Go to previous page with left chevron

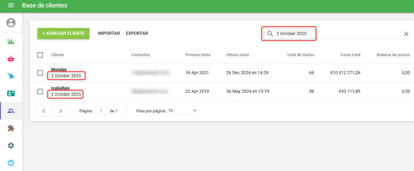click(44, 111)
